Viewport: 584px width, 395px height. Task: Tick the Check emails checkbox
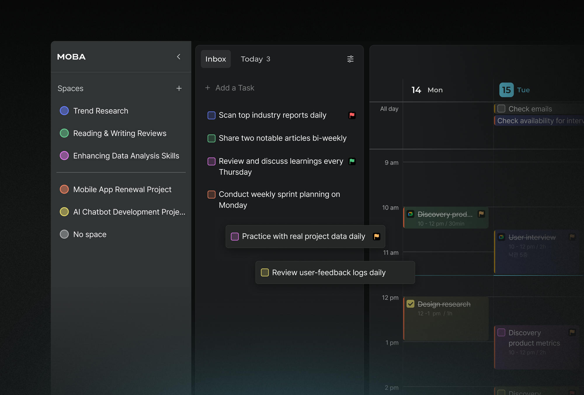tap(501, 109)
